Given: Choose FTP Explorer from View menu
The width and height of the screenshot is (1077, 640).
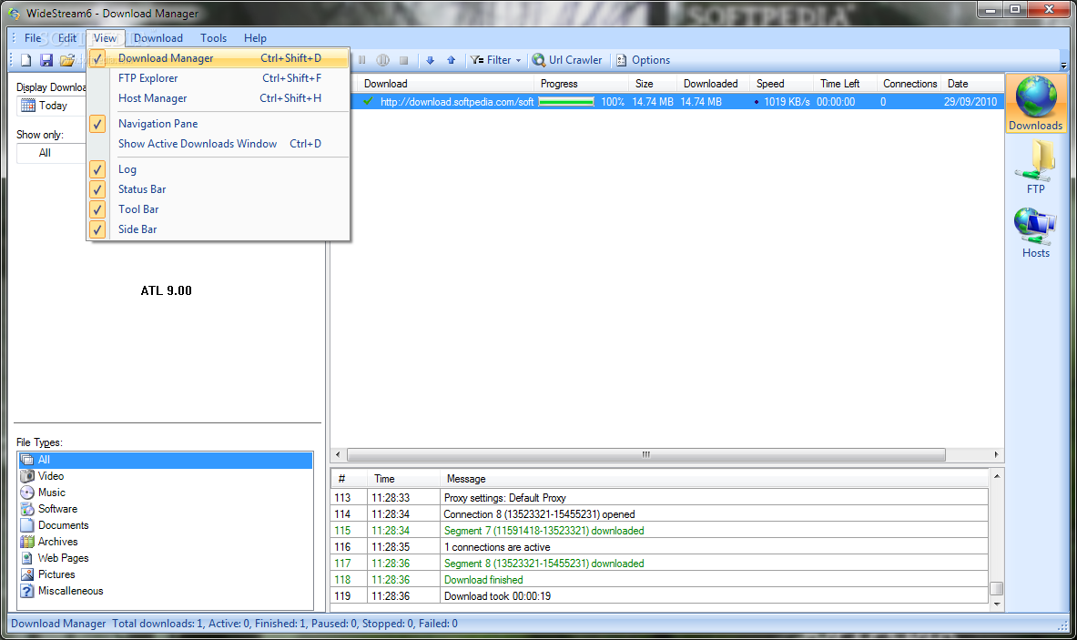Looking at the screenshot, I should click(218, 78).
